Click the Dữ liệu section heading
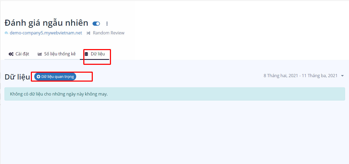This screenshot has width=349, height=164. pos(17,77)
